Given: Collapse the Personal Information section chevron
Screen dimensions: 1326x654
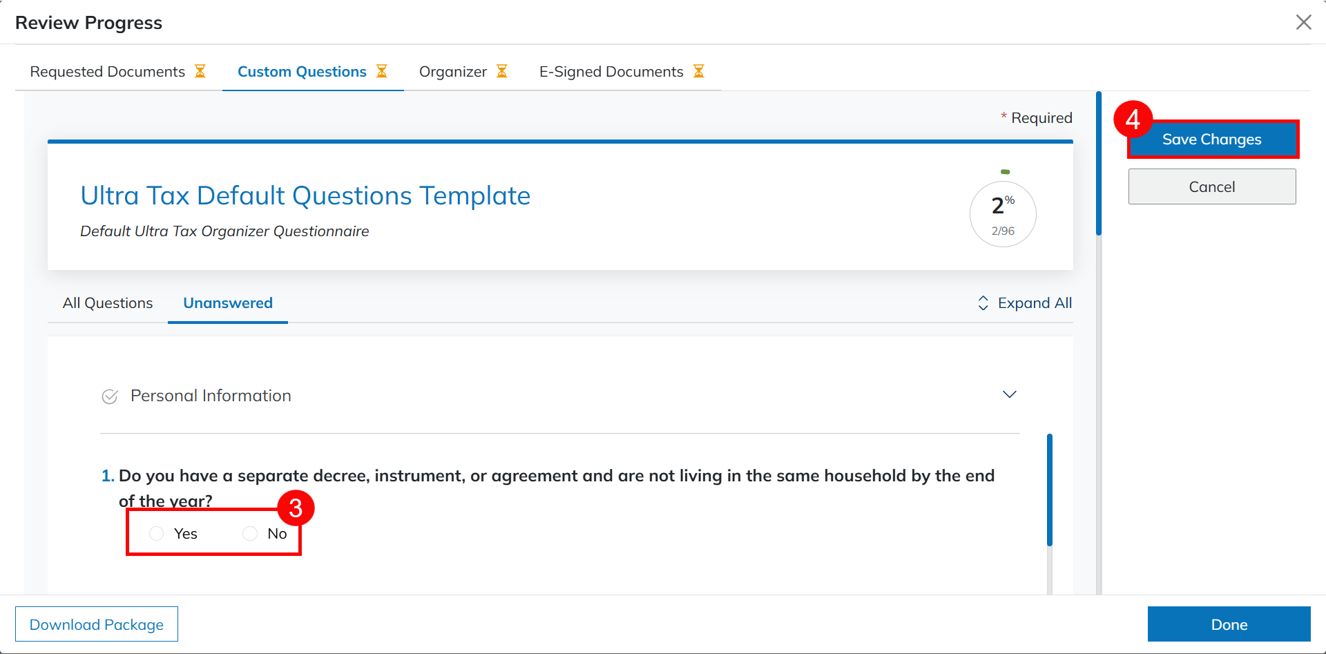Looking at the screenshot, I should pos(1009,394).
